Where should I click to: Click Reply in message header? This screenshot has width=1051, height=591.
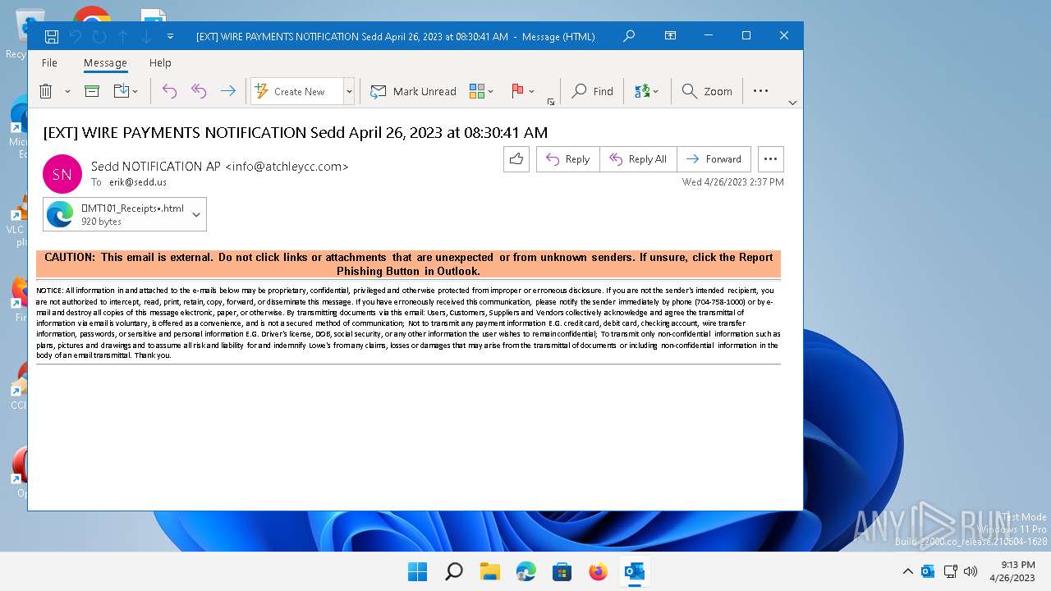(x=567, y=159)
